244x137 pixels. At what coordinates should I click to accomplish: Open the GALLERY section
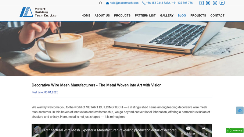(167, 16)
